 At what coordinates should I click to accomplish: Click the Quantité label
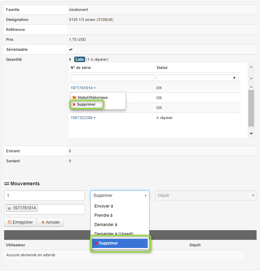14,59
